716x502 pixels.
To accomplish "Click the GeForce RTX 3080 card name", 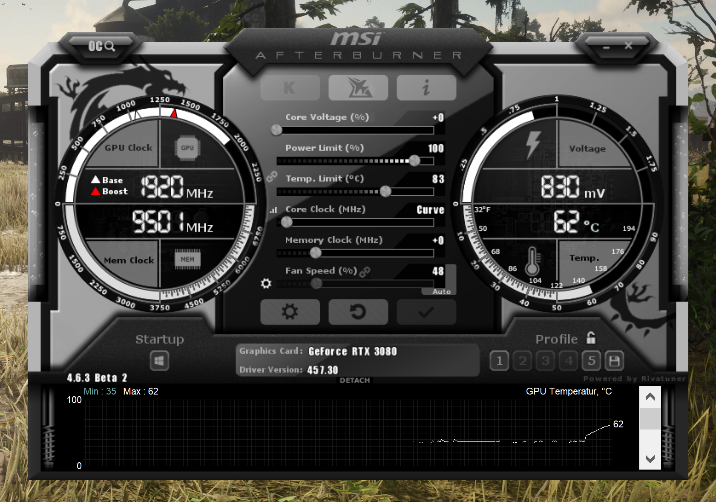I will click(x=353, y=351).
